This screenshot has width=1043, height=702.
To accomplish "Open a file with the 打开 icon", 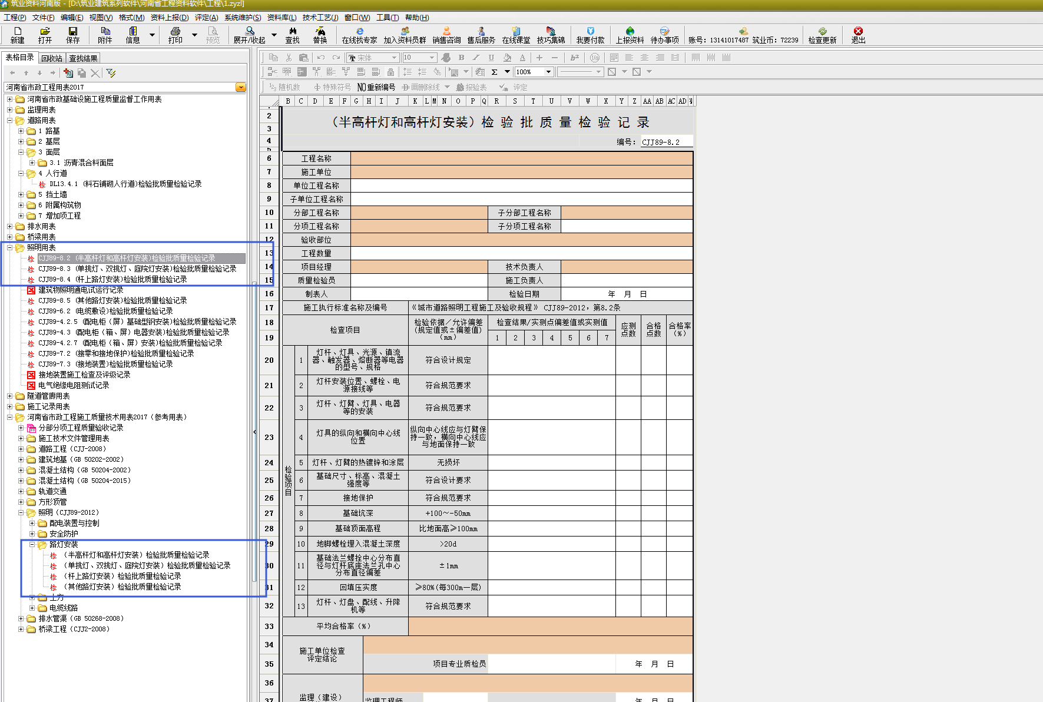I will (x=45, y=35).
